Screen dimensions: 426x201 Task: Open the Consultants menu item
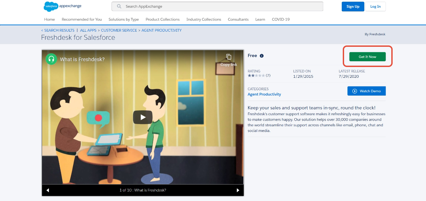click(x=238, y=20)
